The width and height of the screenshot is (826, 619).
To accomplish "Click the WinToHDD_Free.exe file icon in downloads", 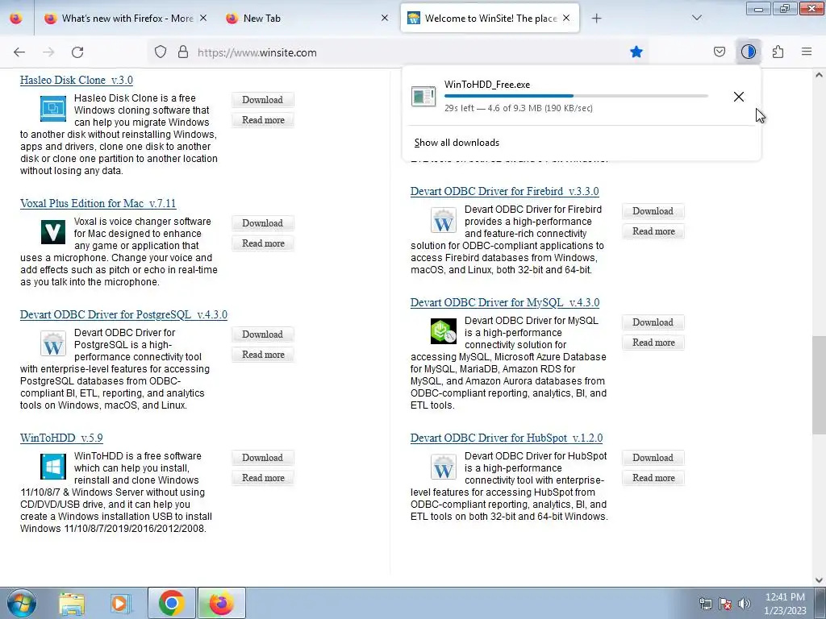I will click(423, 97).
